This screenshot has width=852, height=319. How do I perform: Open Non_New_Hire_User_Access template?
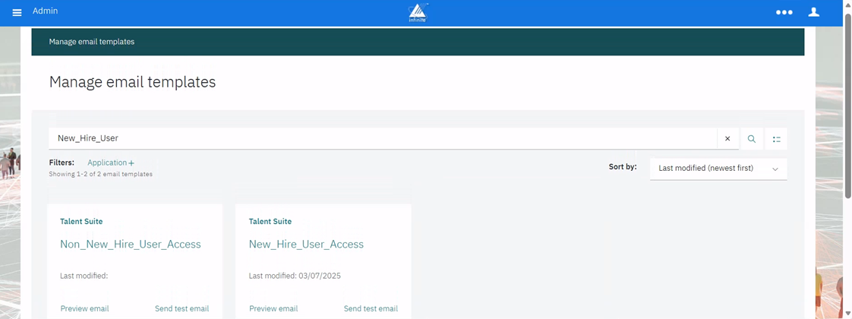click(131, 245)
